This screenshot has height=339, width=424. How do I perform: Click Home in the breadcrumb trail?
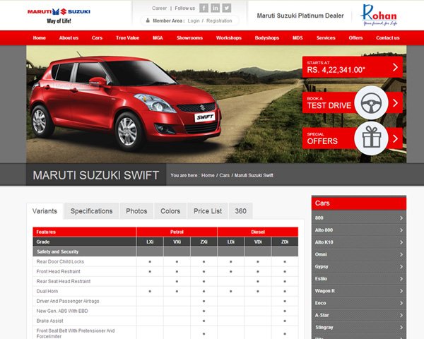(x=208, y=175)
